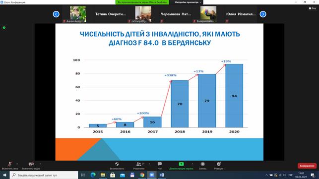This screenshot has width=319, height=179.
Task: Open the Reactions menu
Action: coord(219,164)
